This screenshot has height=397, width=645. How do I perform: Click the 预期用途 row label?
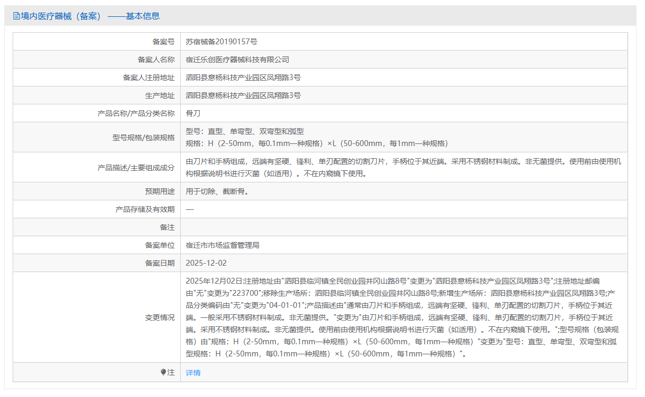click(x=160, y=191)
